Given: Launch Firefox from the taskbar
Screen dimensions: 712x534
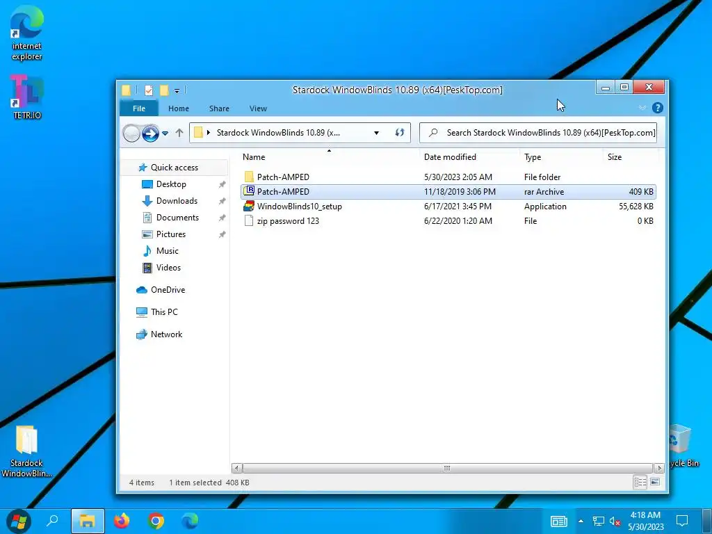Looking at the screenshot, I should click(122, 521).
